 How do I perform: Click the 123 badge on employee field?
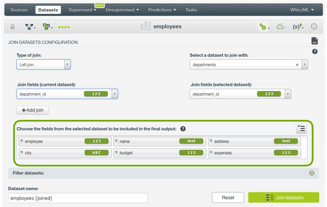pos(97,141)
